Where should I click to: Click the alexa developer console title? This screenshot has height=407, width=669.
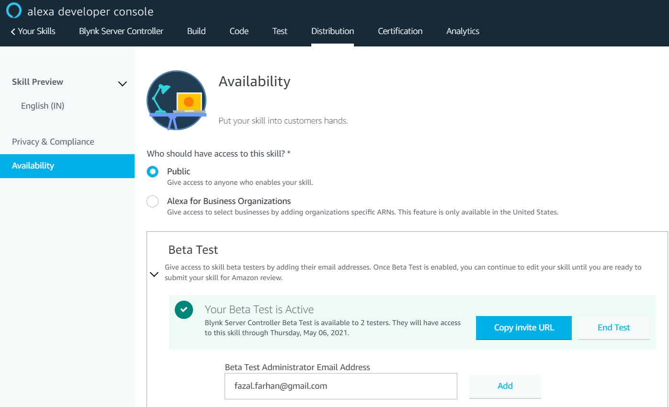pos(91,11)
